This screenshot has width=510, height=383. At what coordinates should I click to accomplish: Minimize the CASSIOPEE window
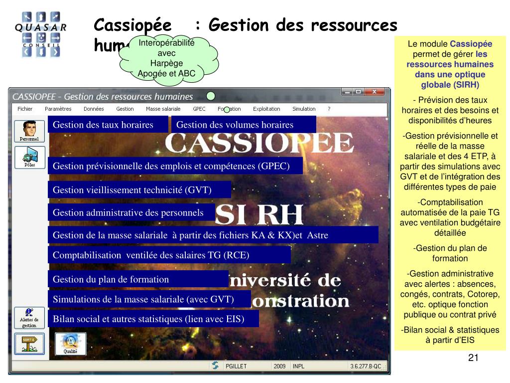(347, 92)
